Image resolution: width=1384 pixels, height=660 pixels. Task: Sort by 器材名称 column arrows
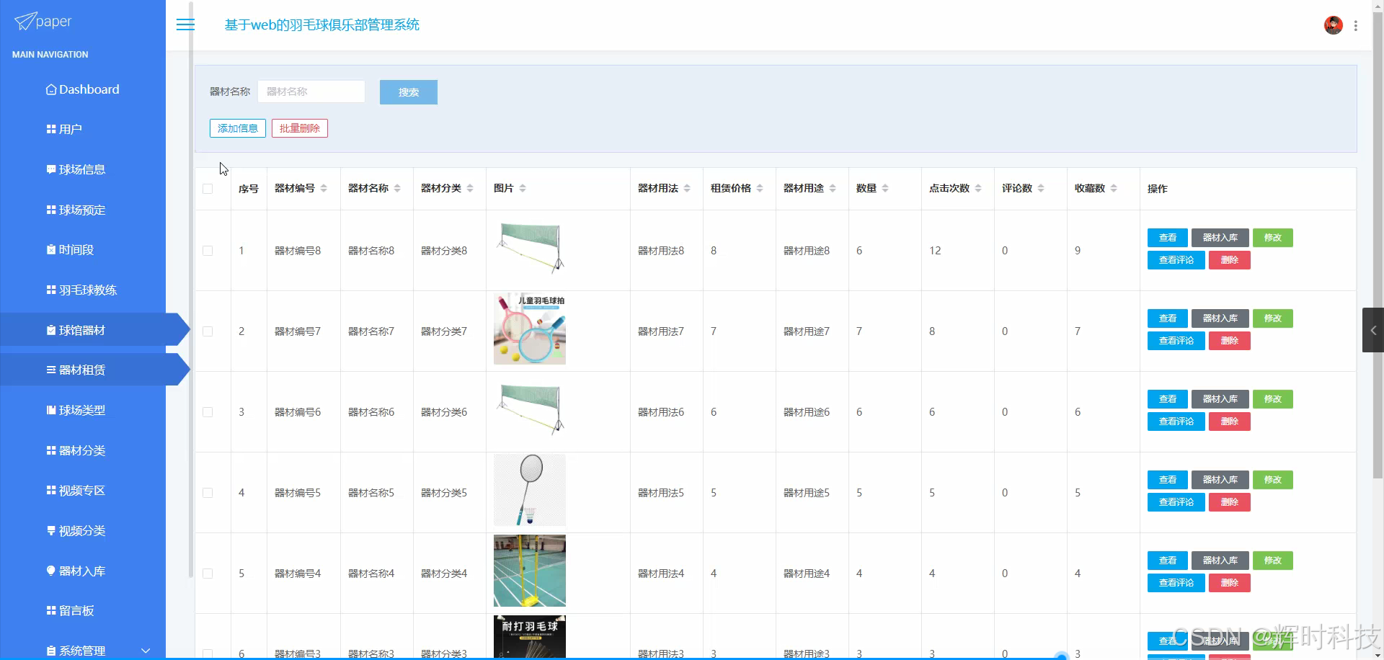coord(397,188)
